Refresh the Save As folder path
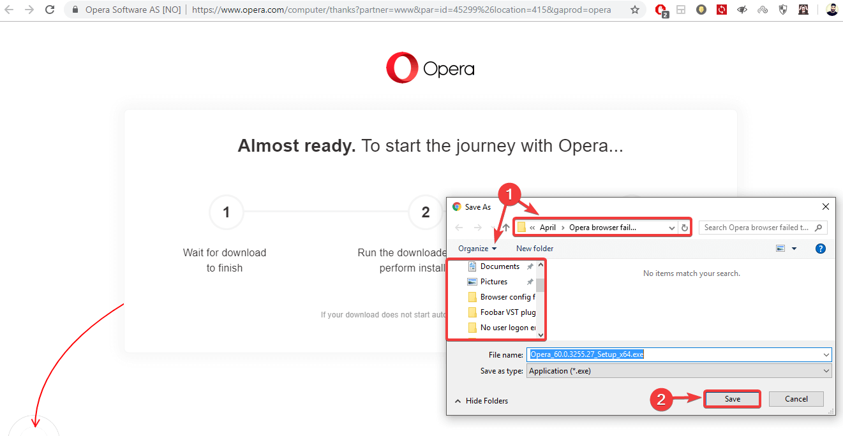This screenshot has height=436, width=843. (685, 228)
